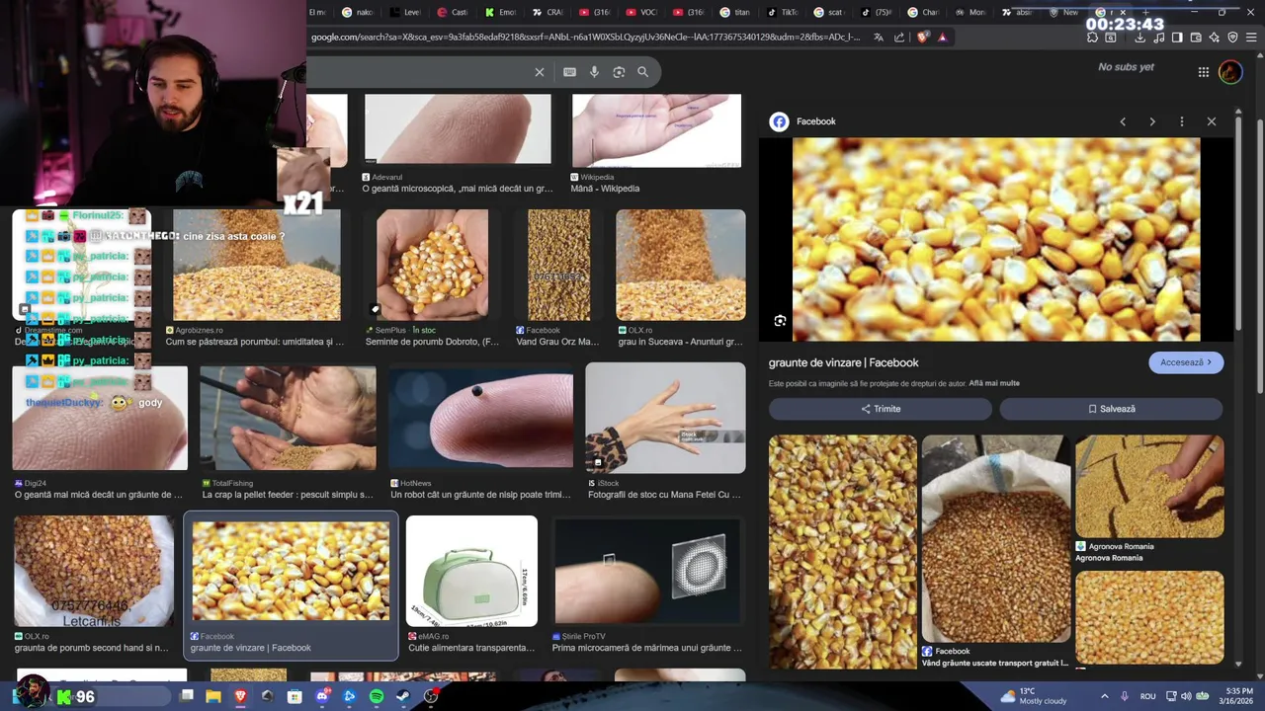Open large corn kernels preview image
This screenshot has height=711, width=1265.
pyautogui.click(x=996, y=239)
